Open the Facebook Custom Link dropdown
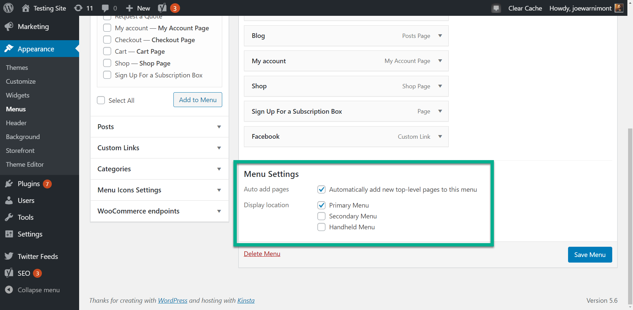Viewport: 633px width, 310px height. [440, 136]
